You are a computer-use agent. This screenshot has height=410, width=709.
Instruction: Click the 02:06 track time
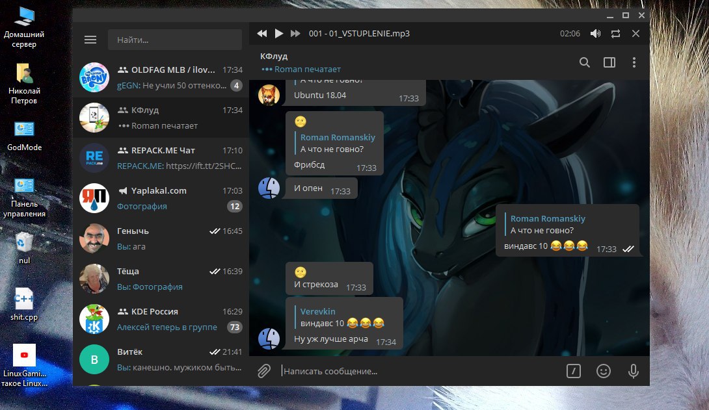(570, 33)
